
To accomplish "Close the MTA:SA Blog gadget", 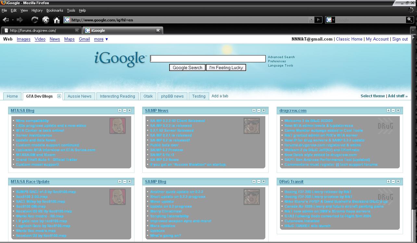I will tap(130, 110).
